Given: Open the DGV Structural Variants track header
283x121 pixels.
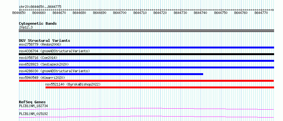Looking at the screenshot, I should [x=45, y=41].
